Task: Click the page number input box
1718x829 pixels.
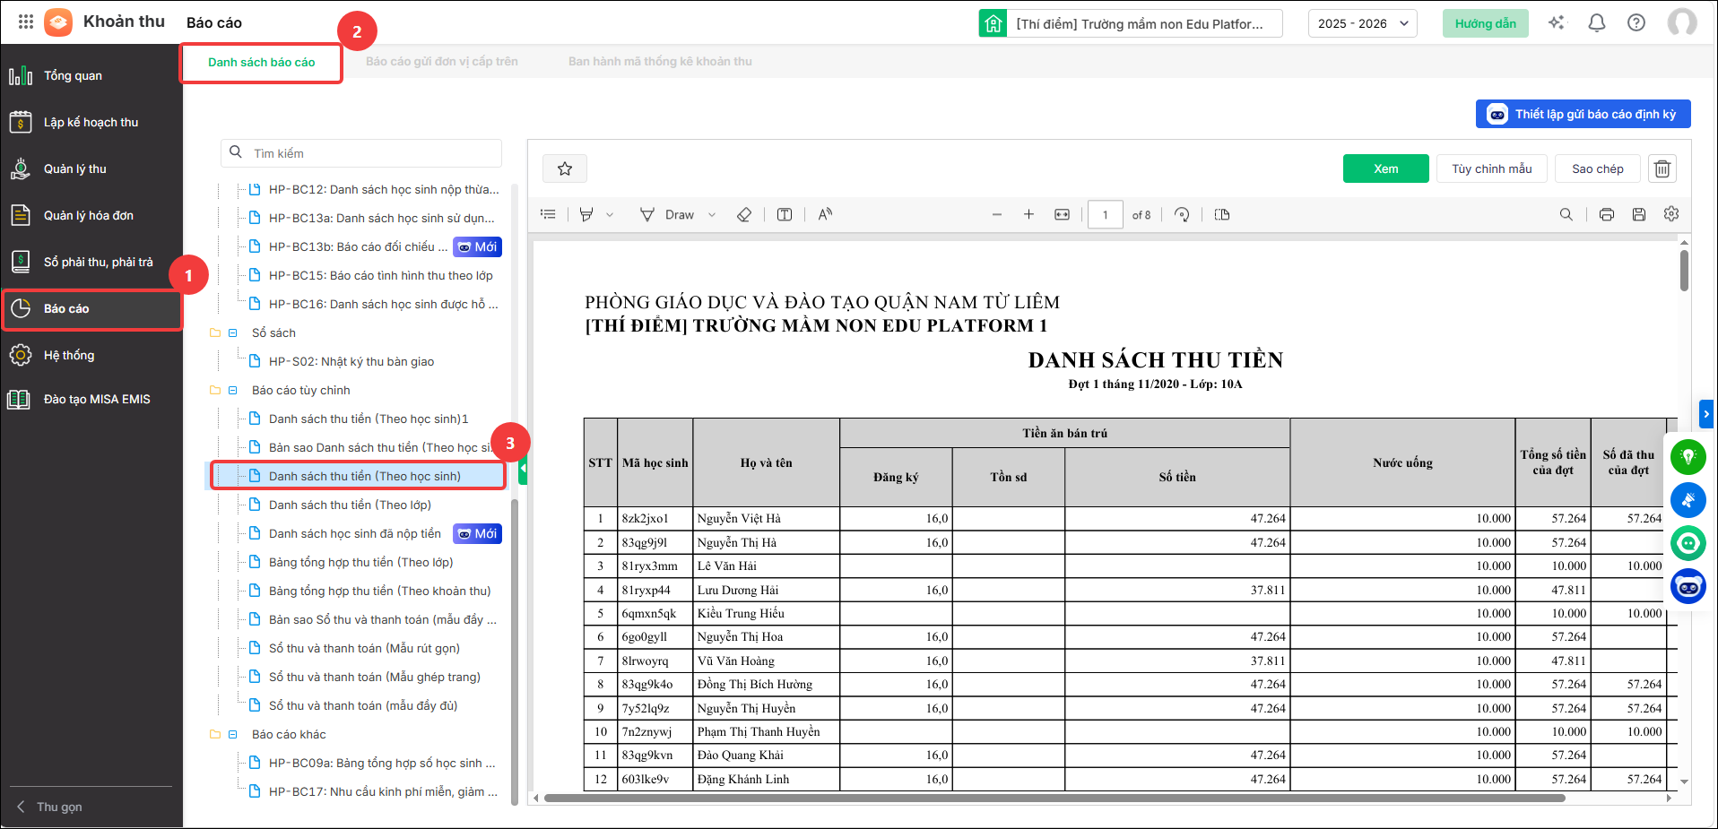Action: pos(1106,214)
